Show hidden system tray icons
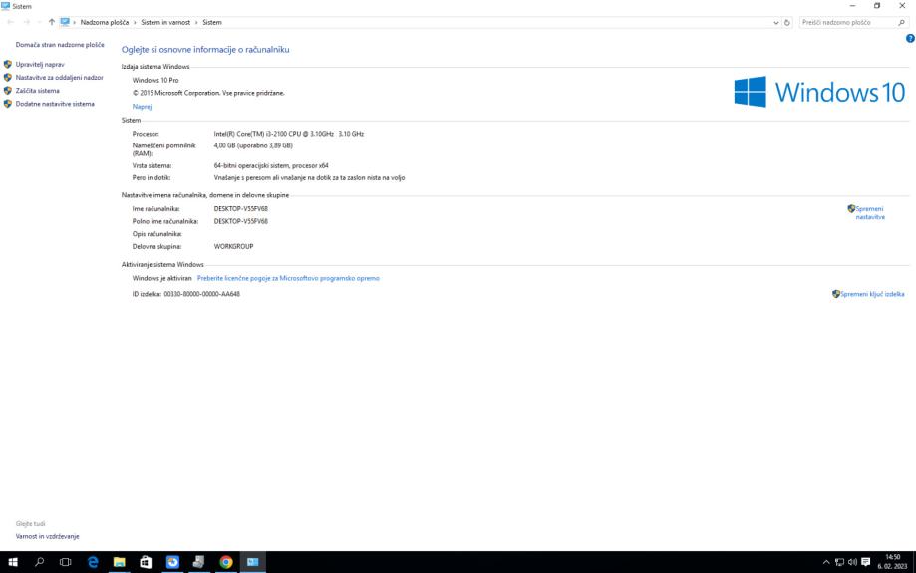The height and width of the screenshot is (573, 916). pyautogui.click(x=826, y=562)
